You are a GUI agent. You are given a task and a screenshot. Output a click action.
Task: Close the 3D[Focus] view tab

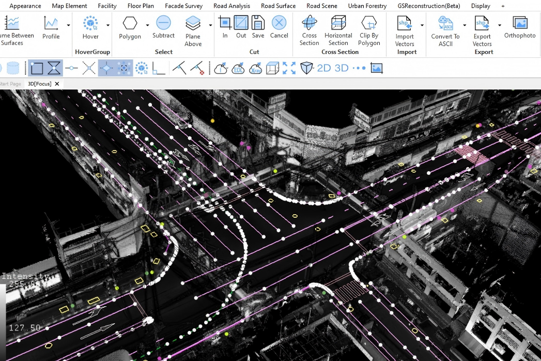(57, 84)
